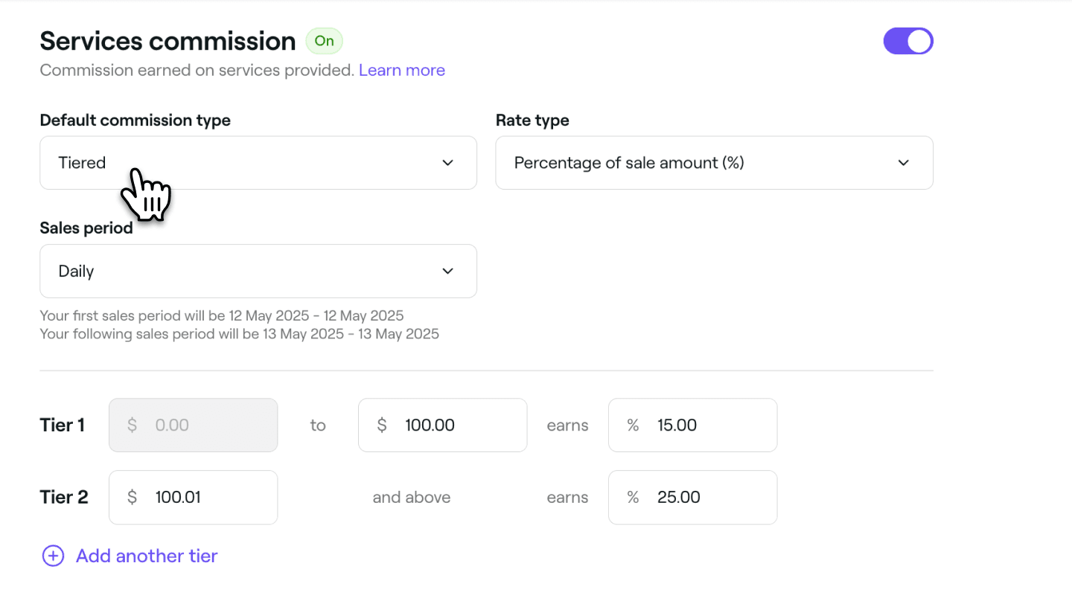The width and height of the screenshot is (1072, 595).
Task: Click the dollar sign in Tier 1 upper limit
Action: click(x=382, y=425)
